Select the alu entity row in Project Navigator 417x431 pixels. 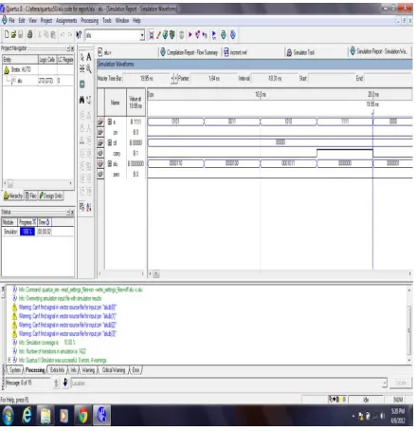tap(38, 81)
